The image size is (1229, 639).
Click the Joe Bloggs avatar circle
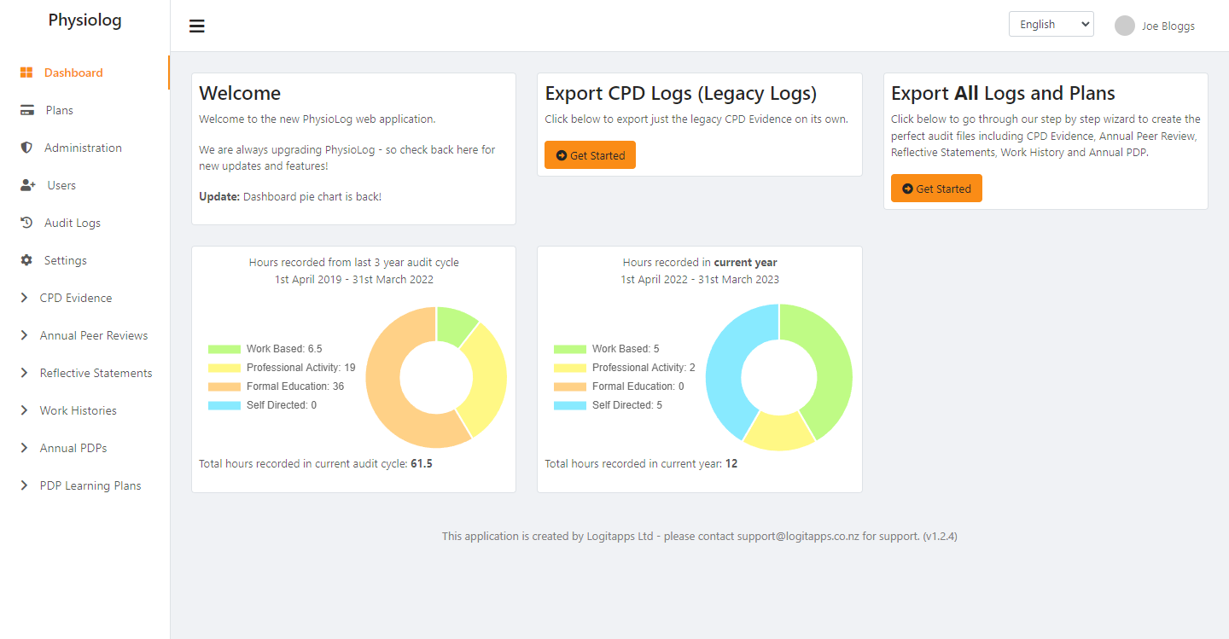pyautogui.click(x=1124, y=26)
